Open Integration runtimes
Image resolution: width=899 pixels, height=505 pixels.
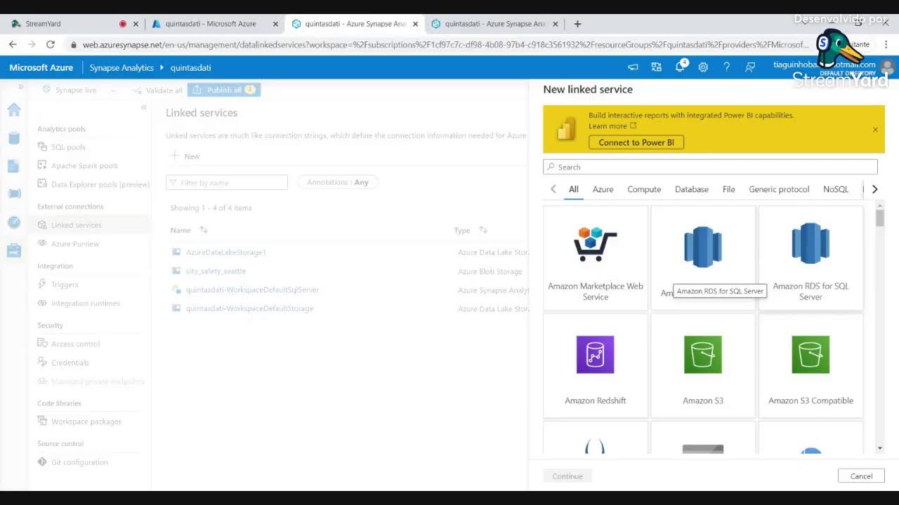(x=86, y=304)
